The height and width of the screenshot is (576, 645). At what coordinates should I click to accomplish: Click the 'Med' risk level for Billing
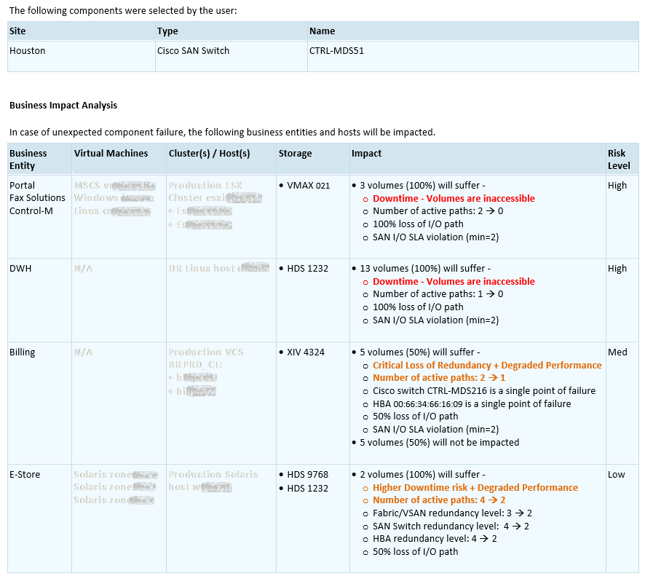click(x=617, y=352)
